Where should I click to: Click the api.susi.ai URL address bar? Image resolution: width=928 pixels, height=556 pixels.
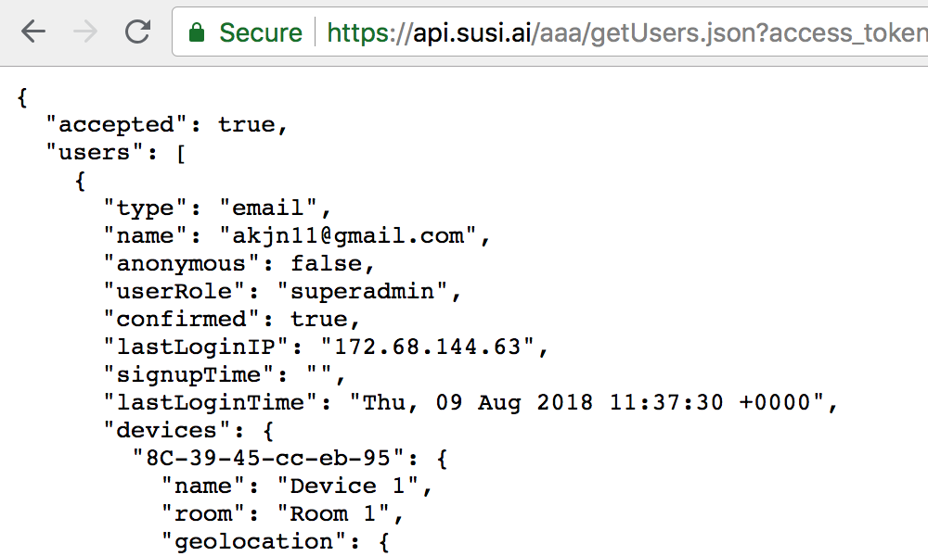(549, 32)
